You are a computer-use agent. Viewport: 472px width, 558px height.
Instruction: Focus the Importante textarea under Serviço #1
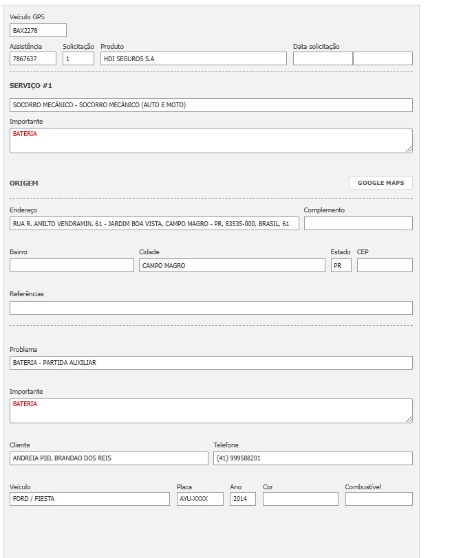[x=211, y=140]
